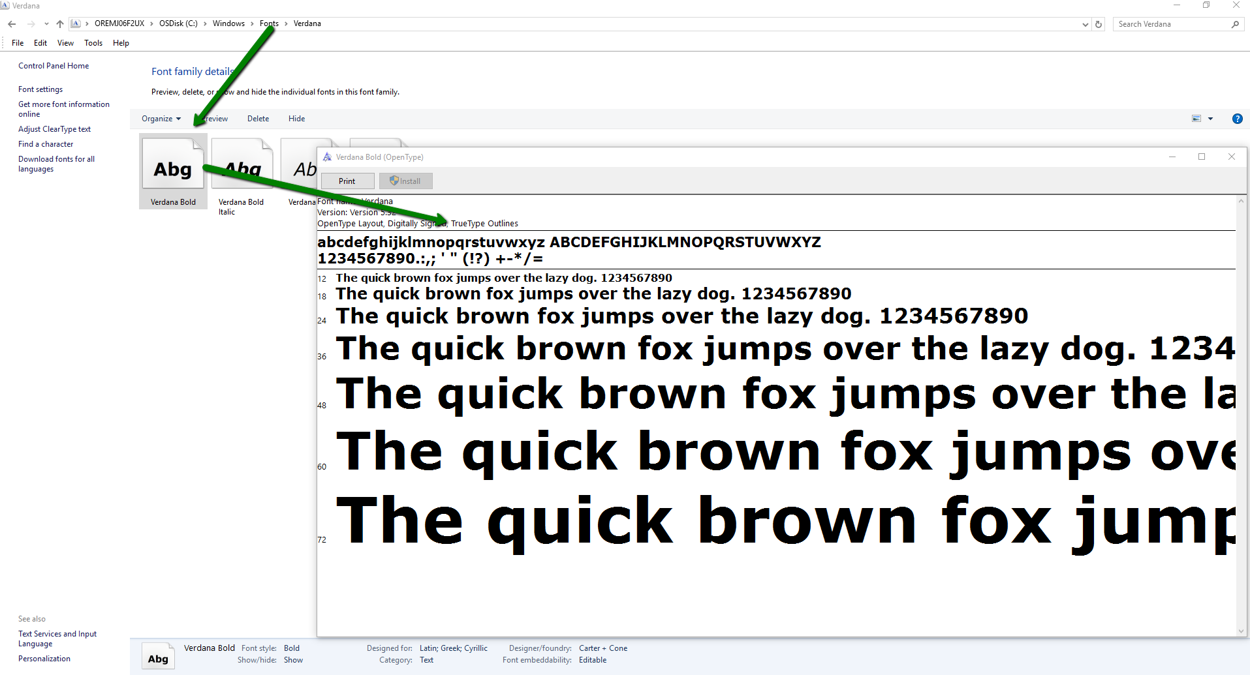Open Get more font information online
Screen dimensions: 1250x675
[64, 109]
